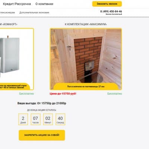This screenshot has width=149, height=149.
Task: Open the Дополнительная экономия link
Action: [x=34, y=13]
